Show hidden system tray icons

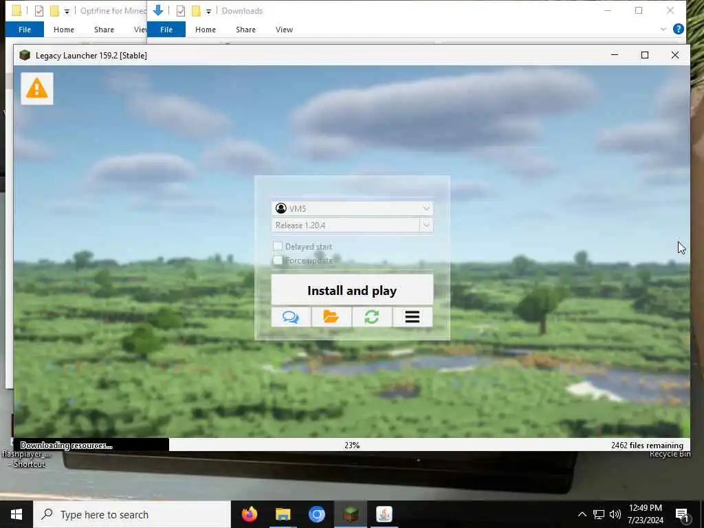[582, 514]
